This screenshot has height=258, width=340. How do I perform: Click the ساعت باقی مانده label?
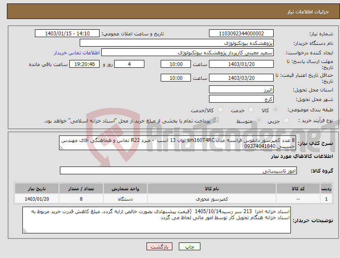(48, 65)
